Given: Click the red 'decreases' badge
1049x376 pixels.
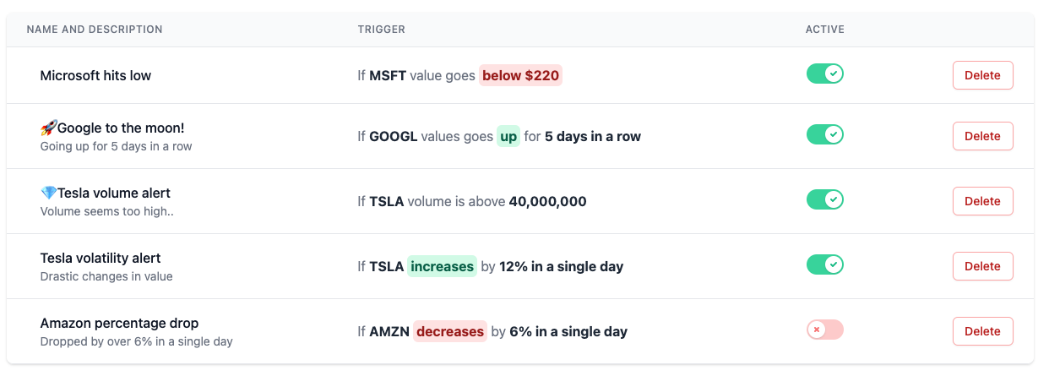Looking at the screenshot, I should pyautogui.click(x=449, y=331).
